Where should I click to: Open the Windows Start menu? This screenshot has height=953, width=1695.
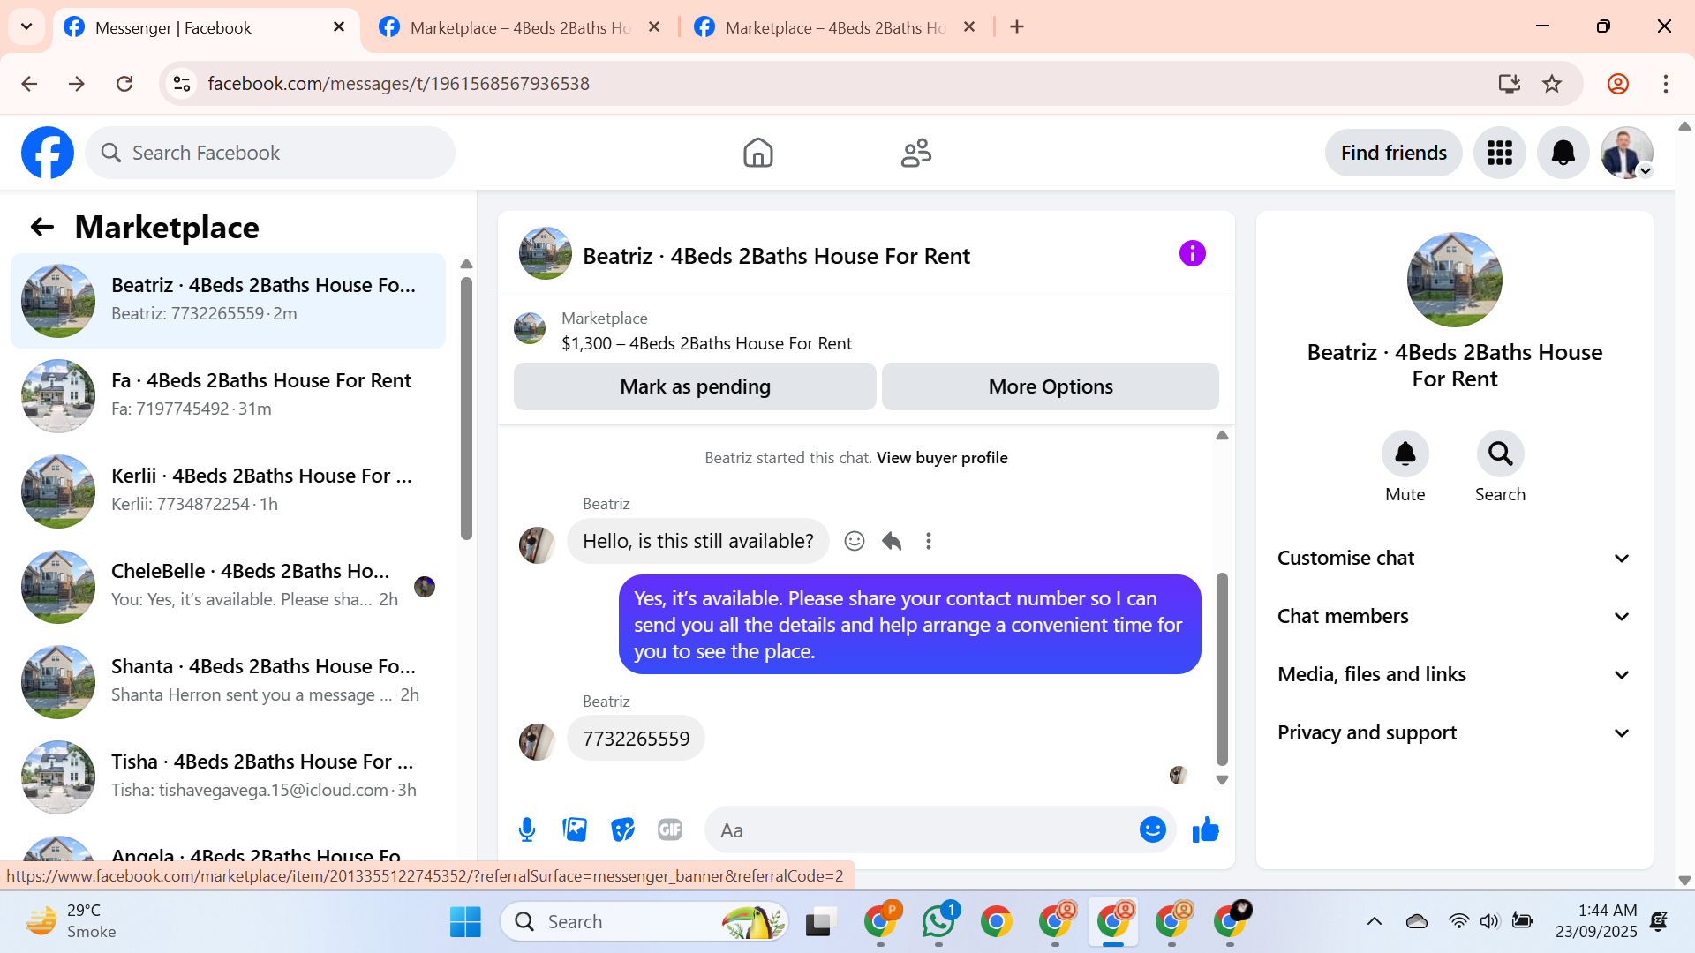pos(465,921)
